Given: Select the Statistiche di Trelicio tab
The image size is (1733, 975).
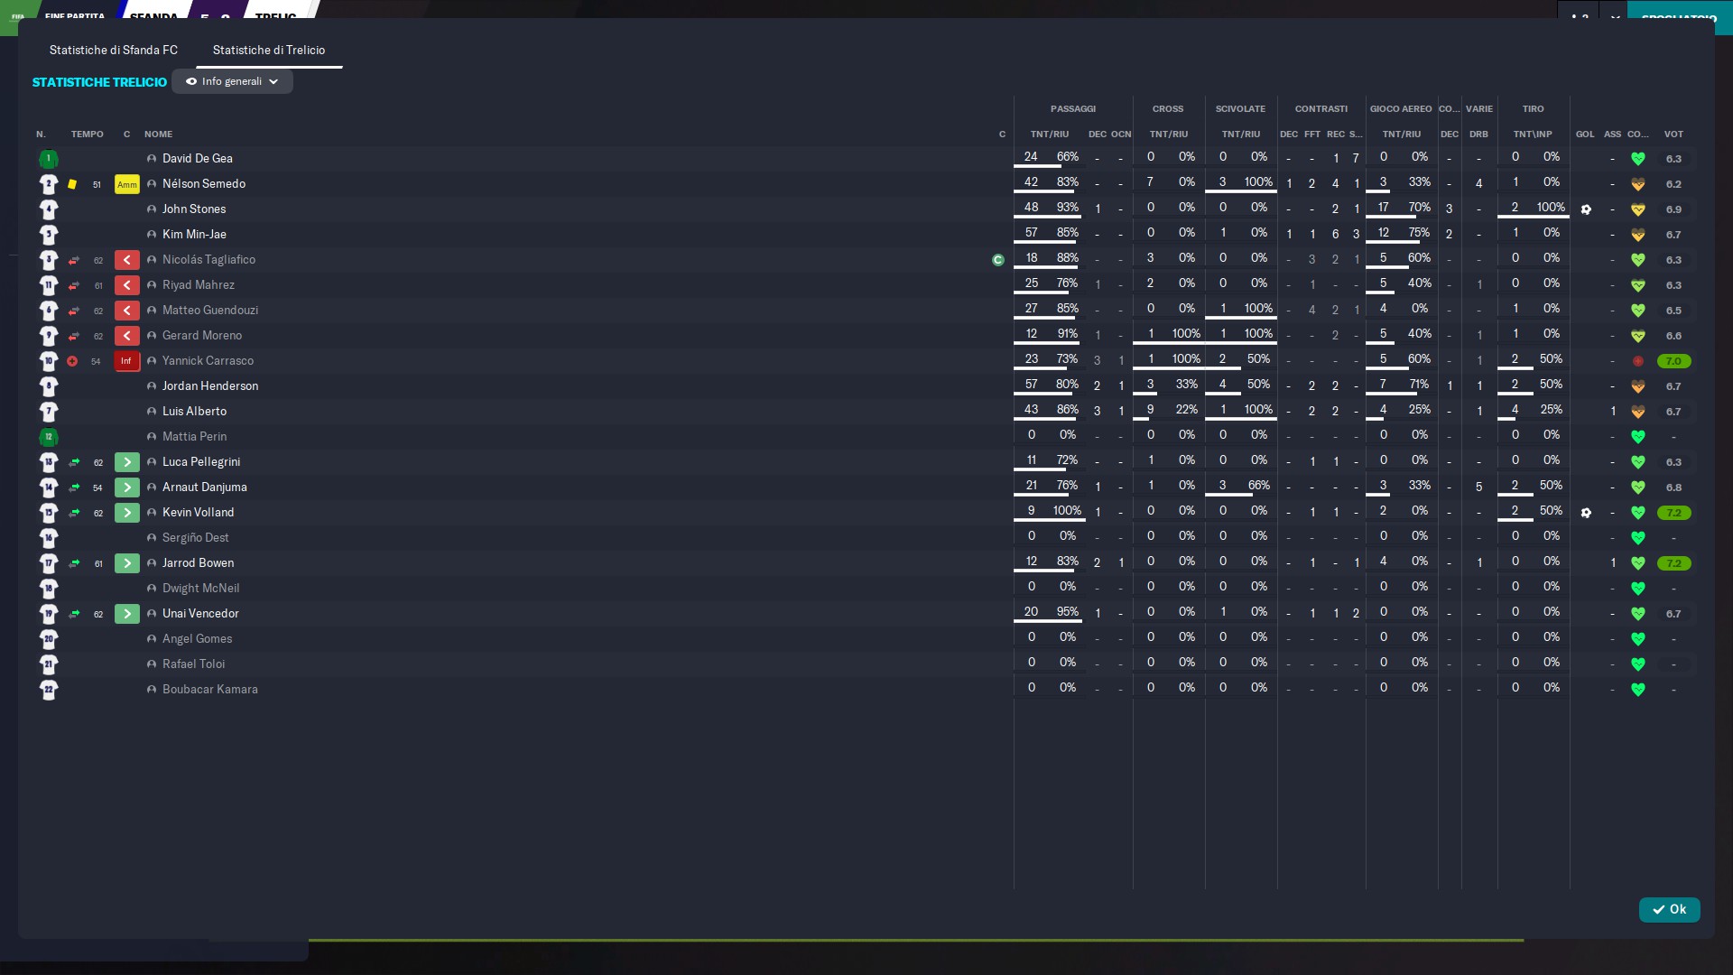Looking at the screenshot, I should (x=269, y=50).
